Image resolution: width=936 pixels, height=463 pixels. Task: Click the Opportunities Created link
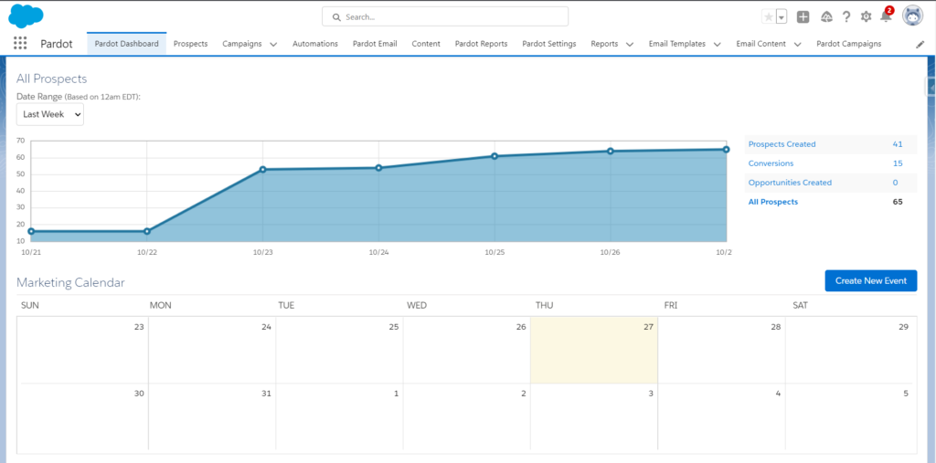click(x=790, y=183)
